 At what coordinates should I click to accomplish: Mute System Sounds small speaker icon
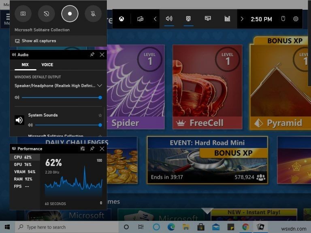point(30,125)
